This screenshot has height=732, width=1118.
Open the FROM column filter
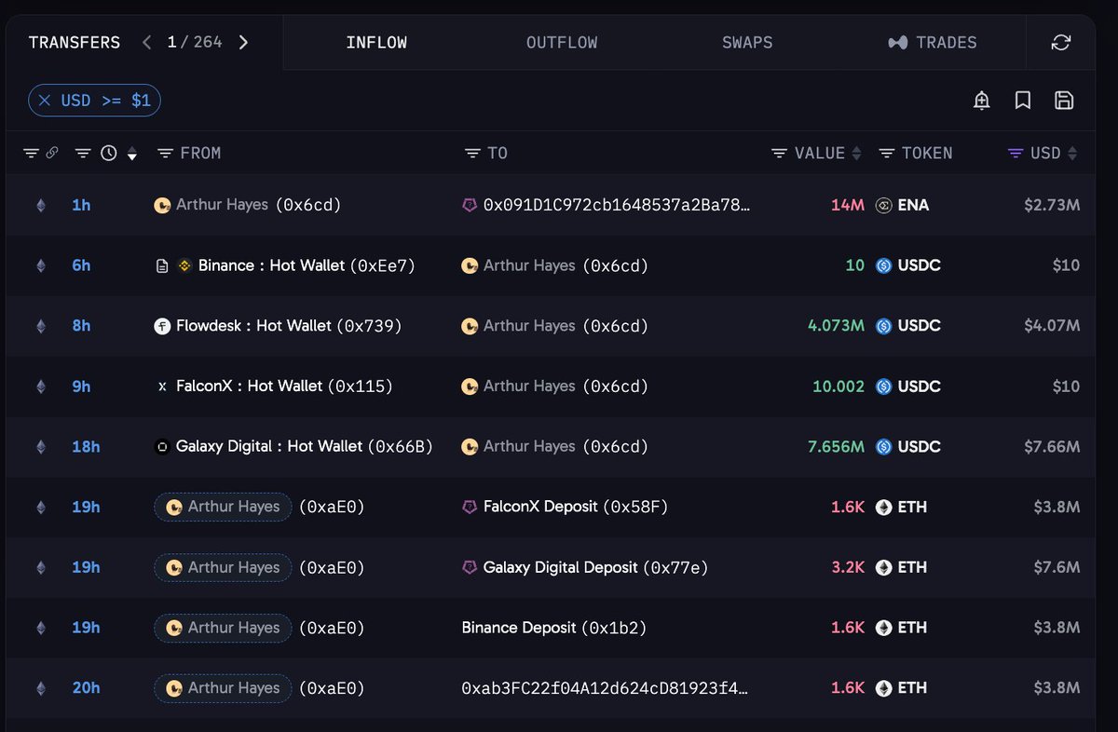click(165, 154)
